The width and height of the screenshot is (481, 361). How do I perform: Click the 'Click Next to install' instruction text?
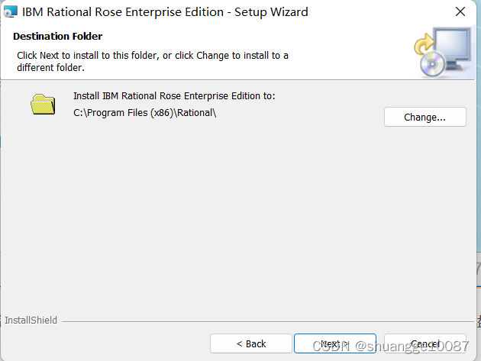coord(153,61)
